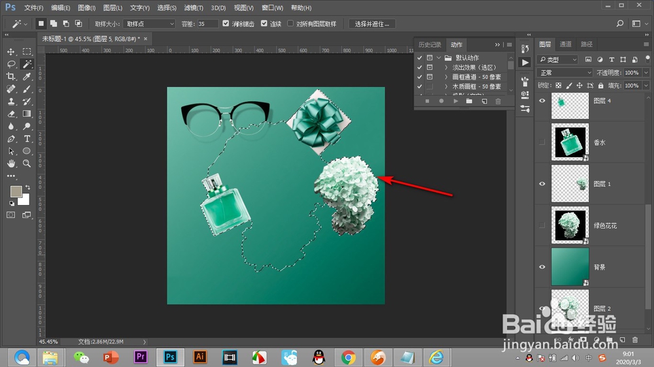Enable sample all layers checkbox

pyautogui.click(x=290, y=24)
